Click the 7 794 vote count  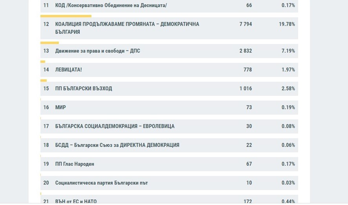point(246,24)
